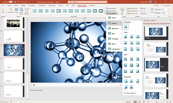Switch to the Playback tab

pos(92,5)
